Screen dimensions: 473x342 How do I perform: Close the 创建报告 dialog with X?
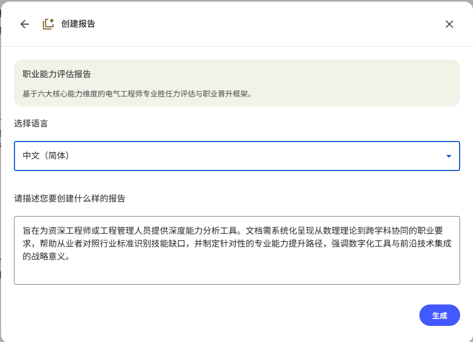(x=449, y=24)
